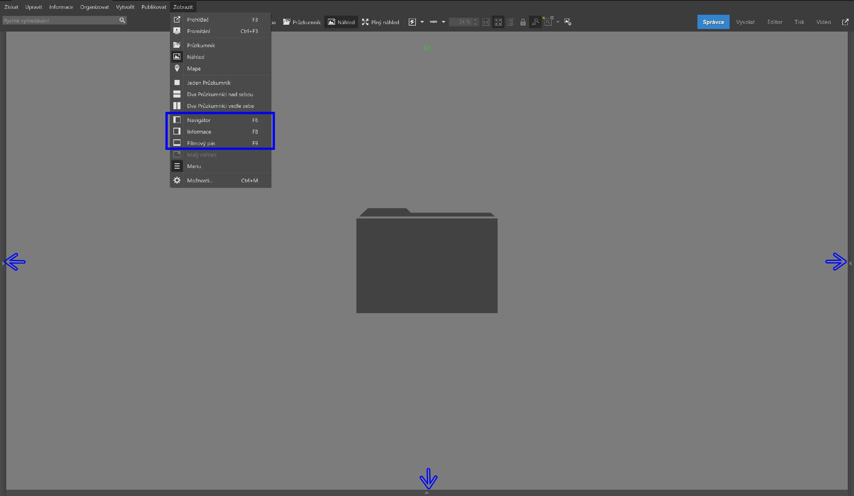This screenshot has width=854, height=496.
Task: Open the Organizovat menu
Action: coord(94,7)
